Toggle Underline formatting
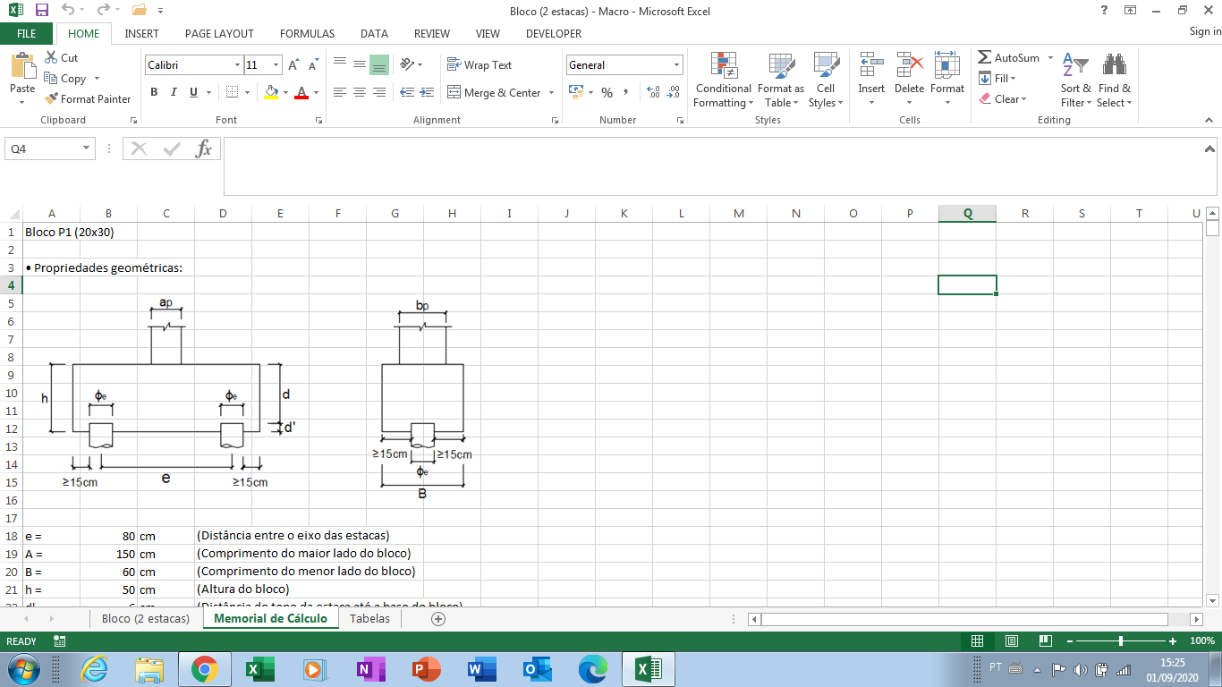This screenshot has width=1222, height=687. tap(193, 92)
